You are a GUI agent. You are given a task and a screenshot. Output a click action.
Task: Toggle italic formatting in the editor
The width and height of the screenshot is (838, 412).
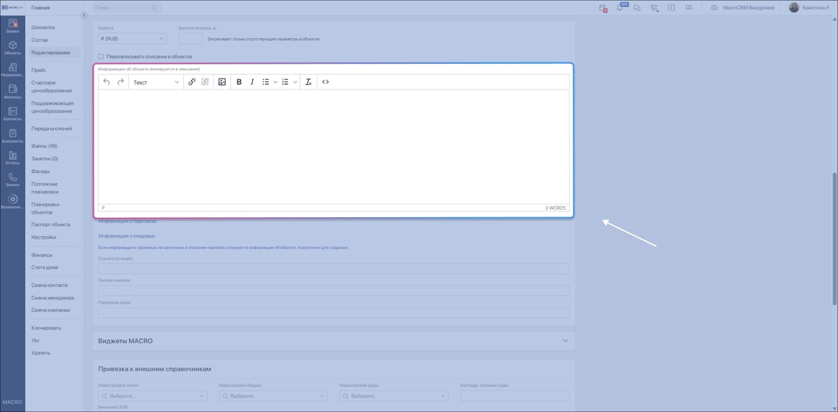252,82
